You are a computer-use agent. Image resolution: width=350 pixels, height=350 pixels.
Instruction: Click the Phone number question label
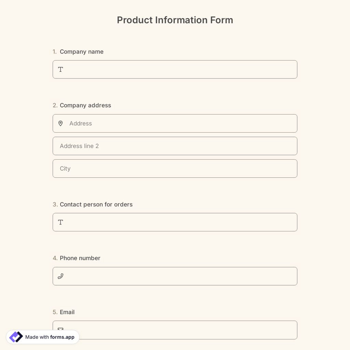(80, 258)
